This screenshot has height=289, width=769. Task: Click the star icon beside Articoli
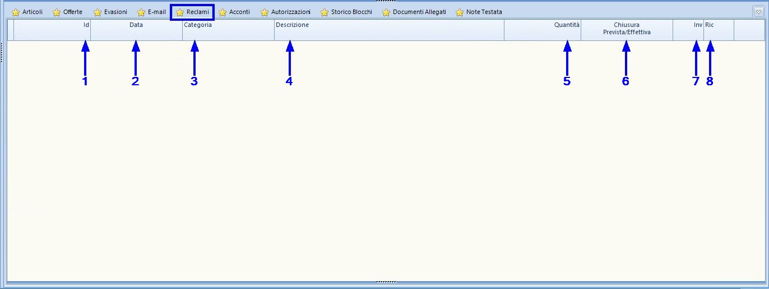(x=16, y=12)
